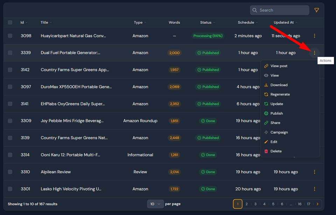The height and width of the screenshot is (215, 336).
Task: Open actions menu for row 3098
Action: tap(314, 36)
